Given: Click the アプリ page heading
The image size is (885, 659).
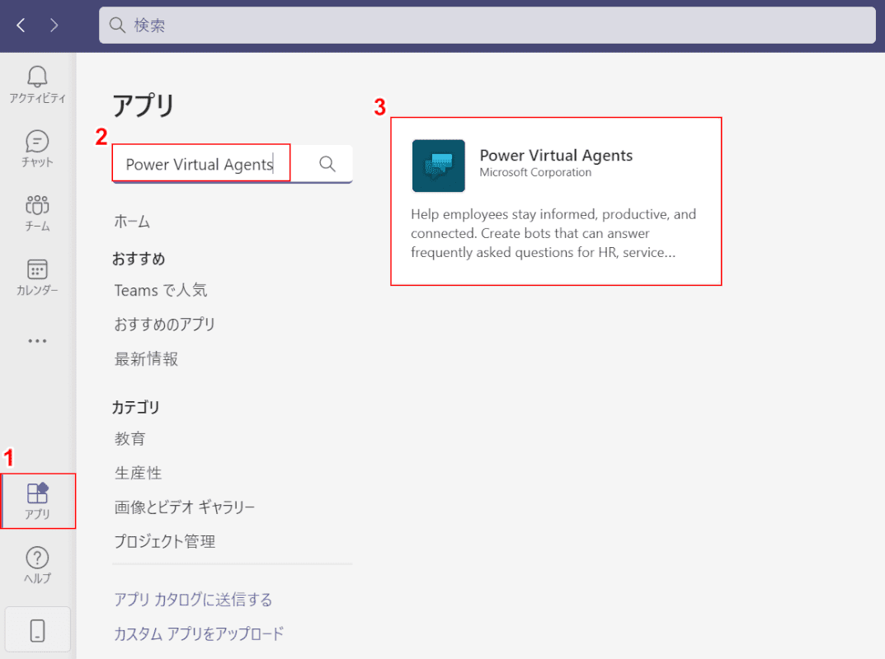Looking at the screenshot, I should point(144,105).
